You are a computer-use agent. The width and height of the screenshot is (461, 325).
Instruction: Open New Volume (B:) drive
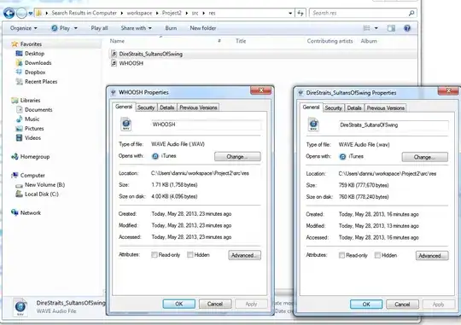coord(44,185)
